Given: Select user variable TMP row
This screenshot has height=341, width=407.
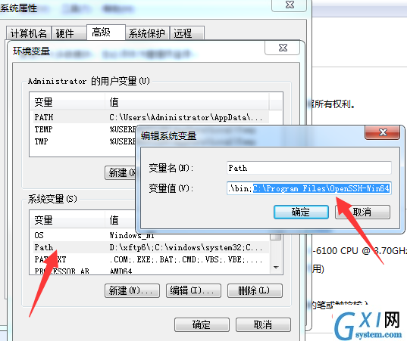Looking at the screenshot, I should (x=83, y=141).
